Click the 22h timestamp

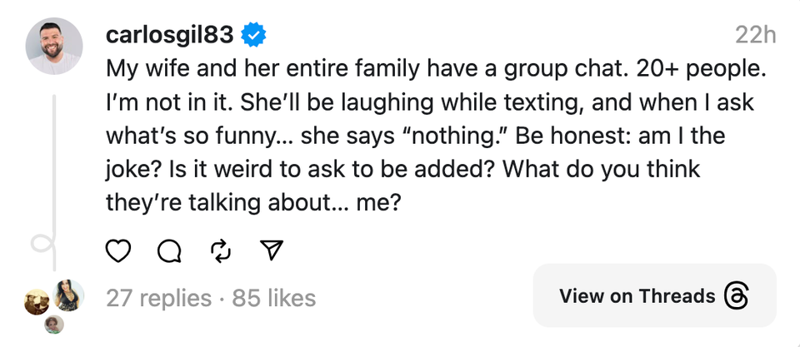tap(755, 36)
